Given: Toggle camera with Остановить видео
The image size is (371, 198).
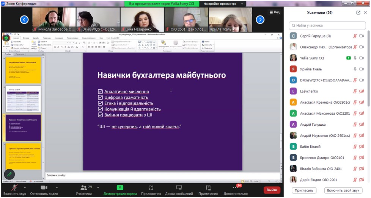Looking at the screenshot, I should pos(44,188).
